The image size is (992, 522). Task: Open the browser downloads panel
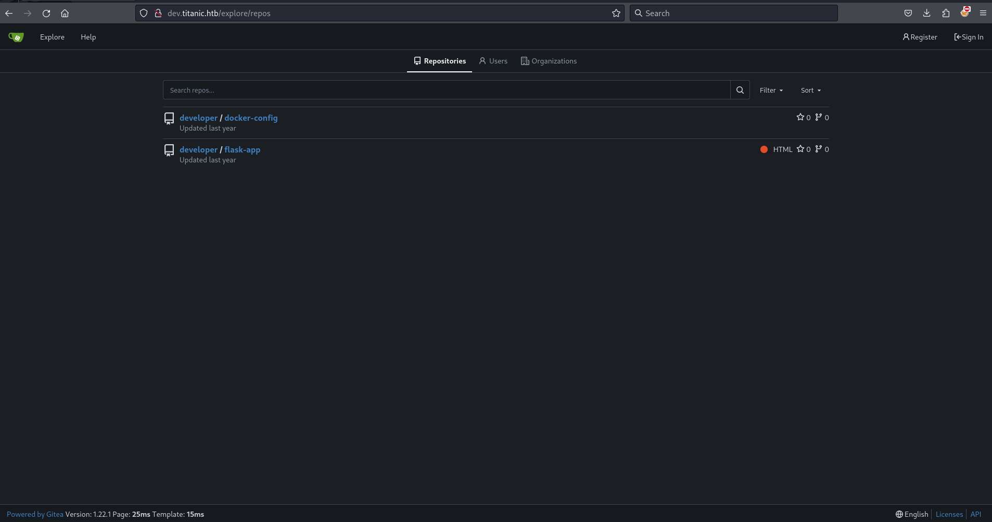tap(926, 14)
